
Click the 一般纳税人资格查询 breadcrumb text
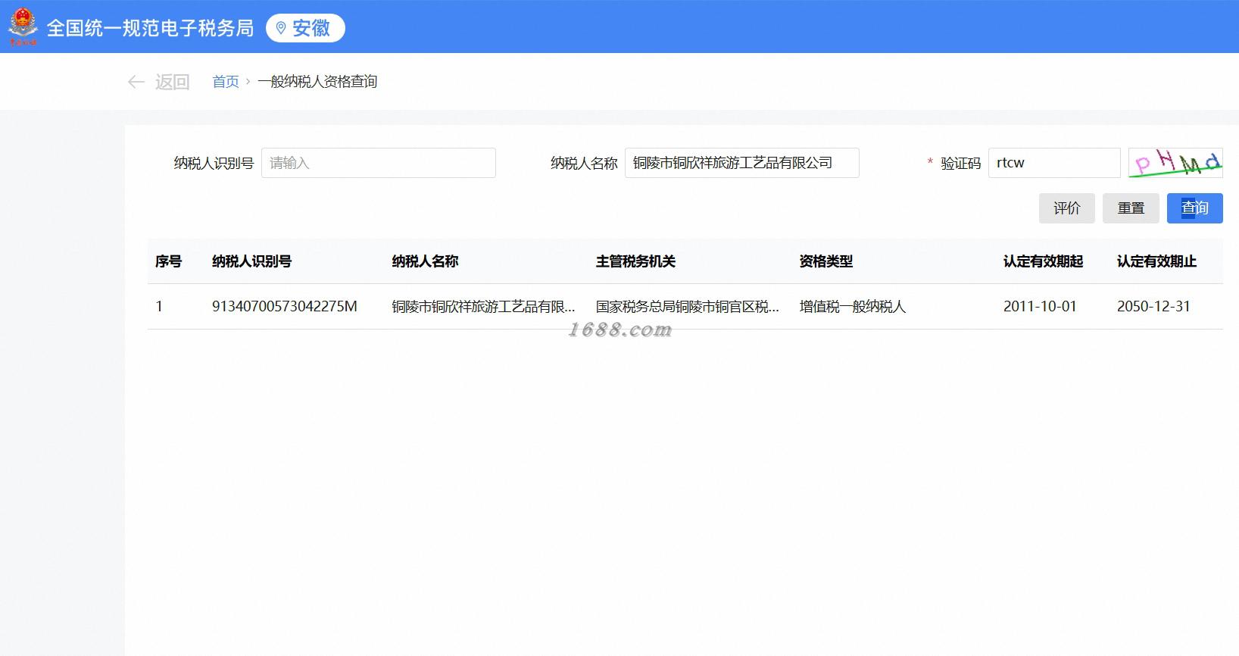coord(317,82)
